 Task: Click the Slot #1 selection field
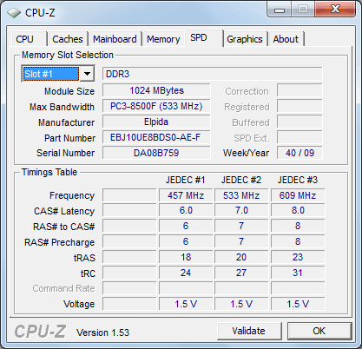[x=51, y=74]
